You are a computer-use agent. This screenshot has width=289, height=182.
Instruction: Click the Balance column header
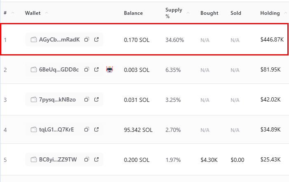133,13
